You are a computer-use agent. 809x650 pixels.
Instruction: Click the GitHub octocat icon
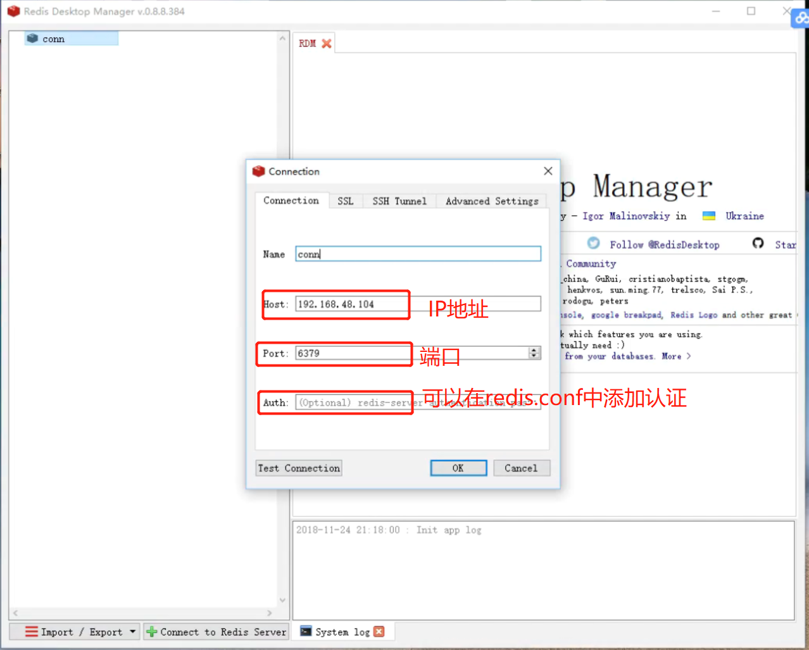click(x=758, y=243)
